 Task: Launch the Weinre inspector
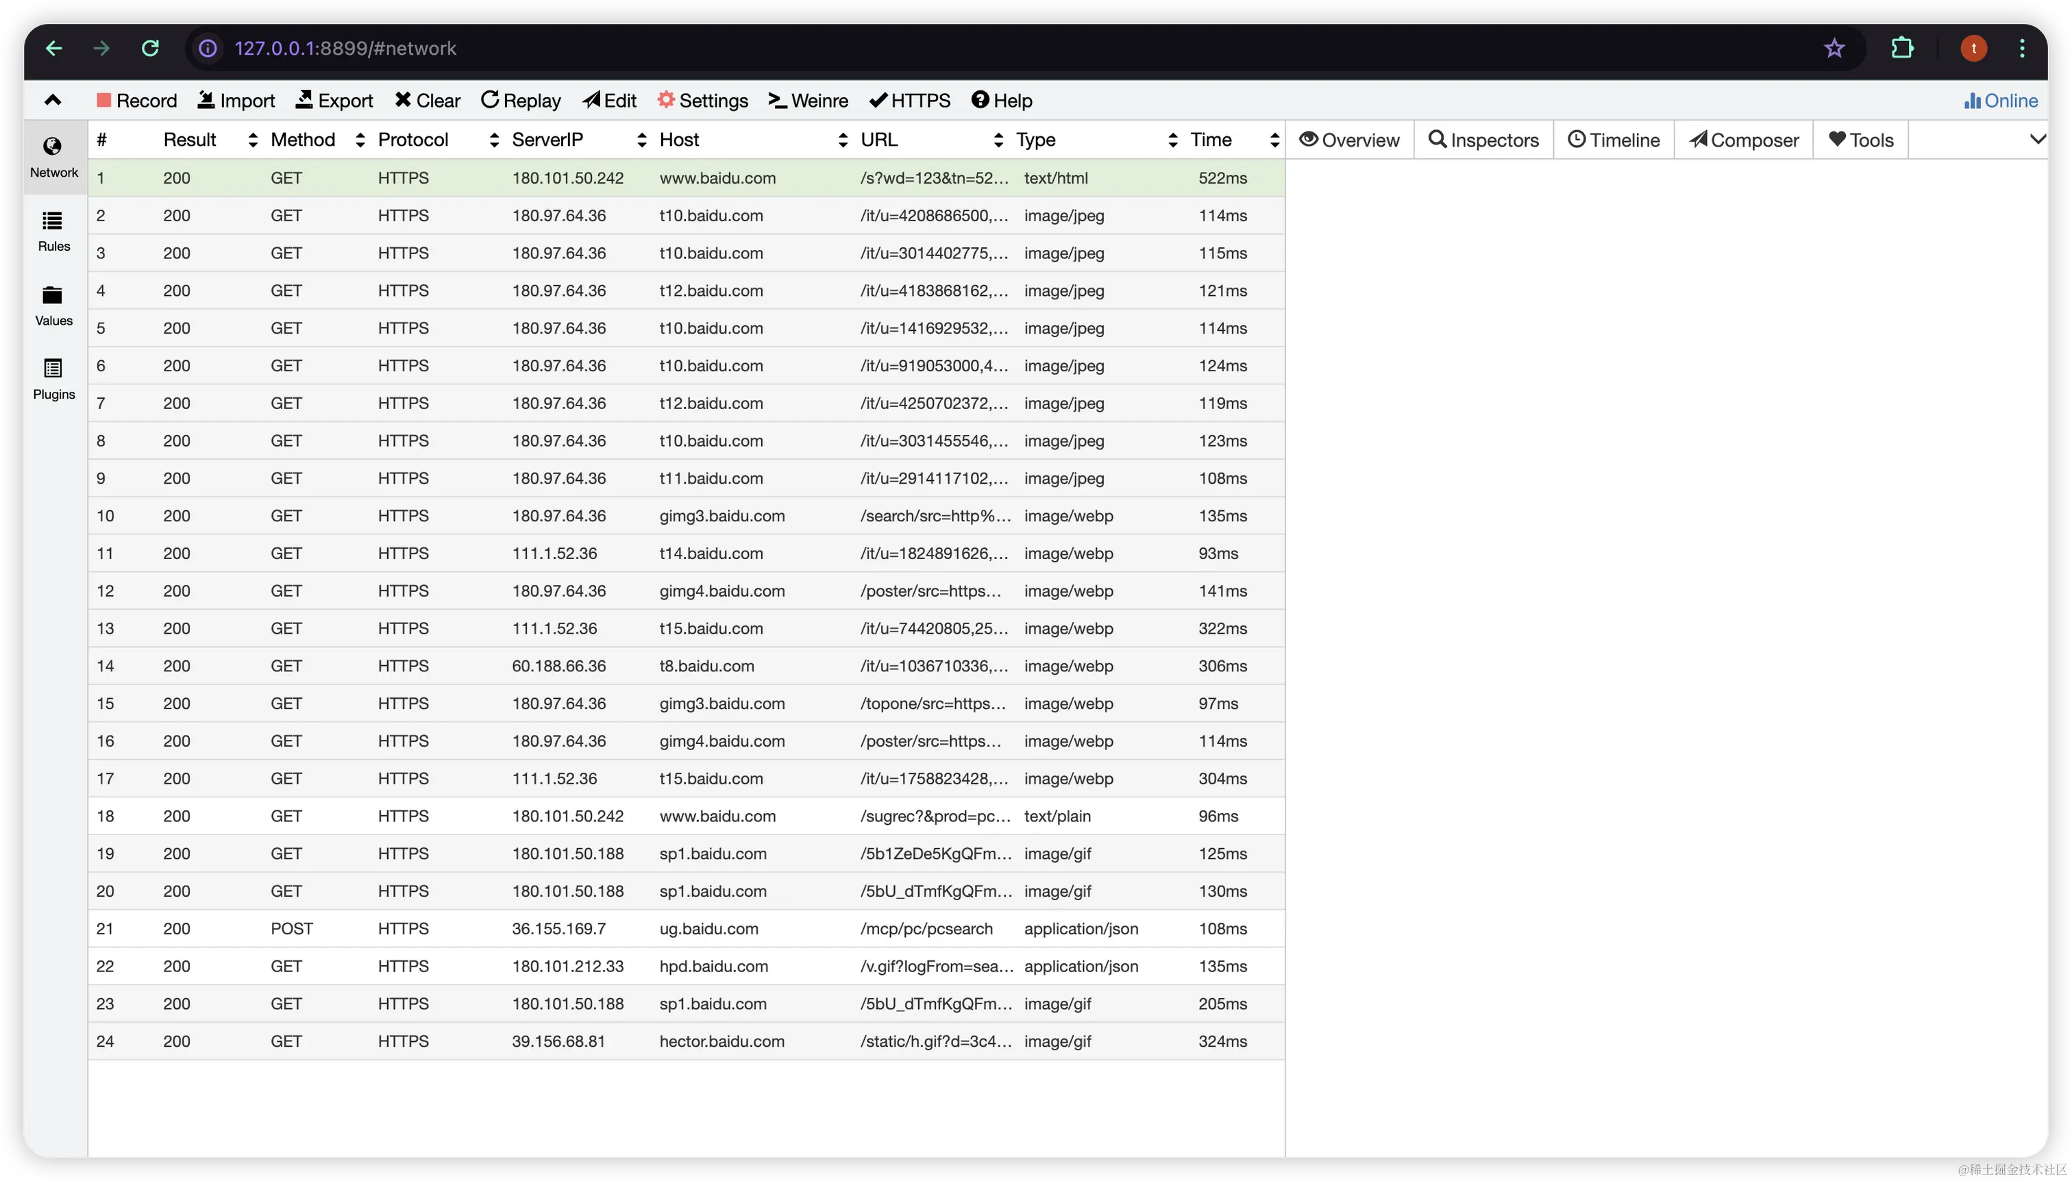(x=806, y=100)
